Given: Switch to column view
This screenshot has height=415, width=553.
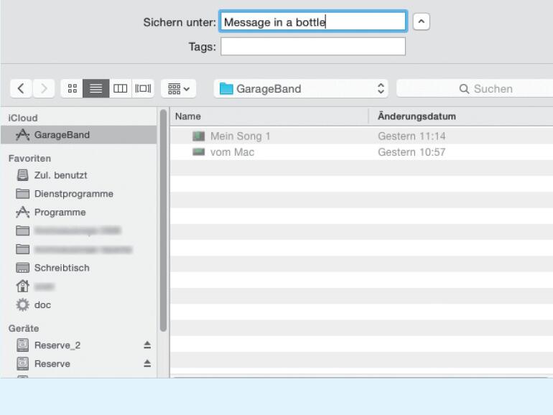Looking at the screenshot, I should (x=120, y=88).
